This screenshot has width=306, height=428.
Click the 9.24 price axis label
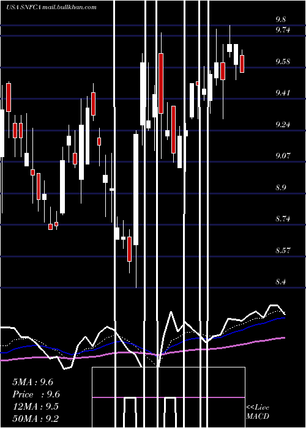[x=283, y=125]
